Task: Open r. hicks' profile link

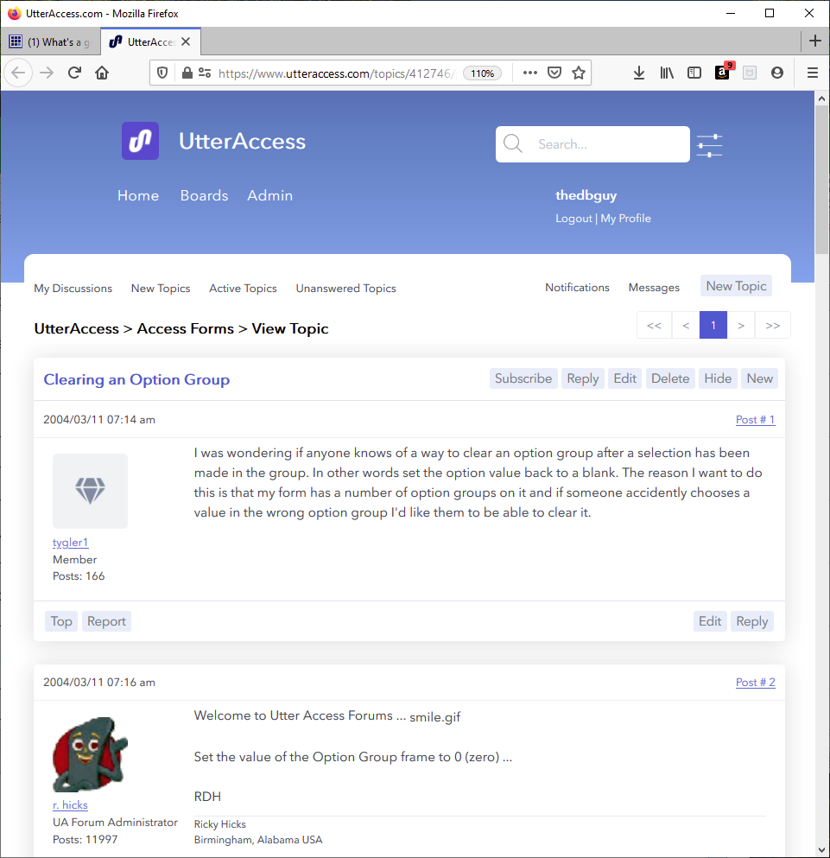Action: click(x=70, y=805)
